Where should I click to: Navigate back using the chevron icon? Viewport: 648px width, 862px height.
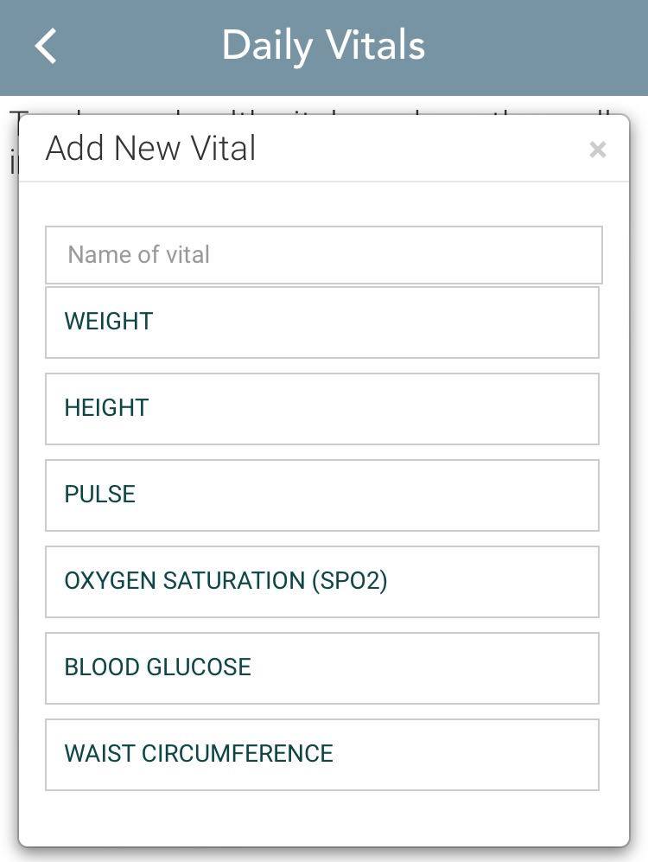point(45,45)
